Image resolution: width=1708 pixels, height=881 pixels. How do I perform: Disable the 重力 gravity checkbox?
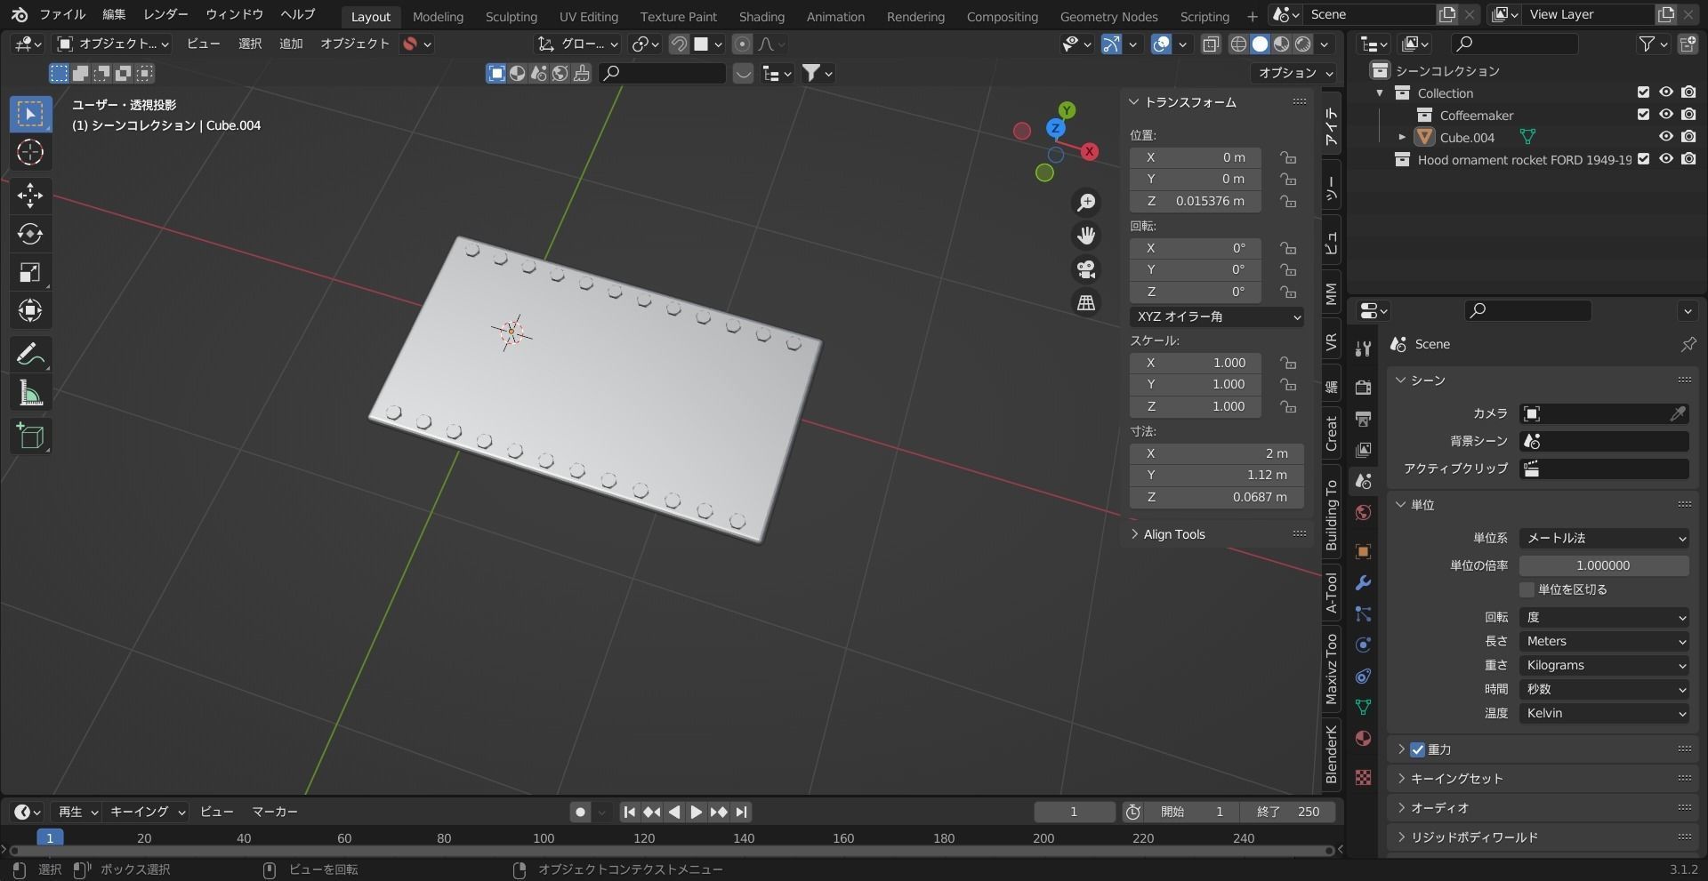click(1416, 749)
